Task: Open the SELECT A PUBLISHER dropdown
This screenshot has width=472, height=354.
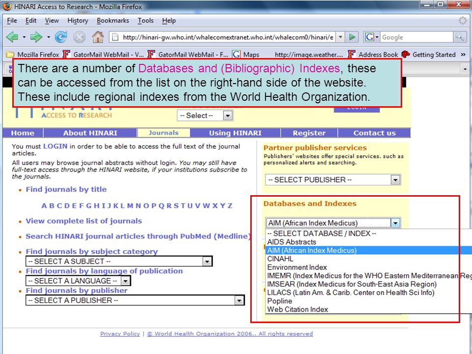Action: click(135, 300)
